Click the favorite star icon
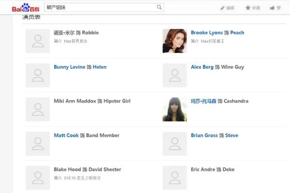The height and width of the screenshot is (193, 290). pos(248,8)
